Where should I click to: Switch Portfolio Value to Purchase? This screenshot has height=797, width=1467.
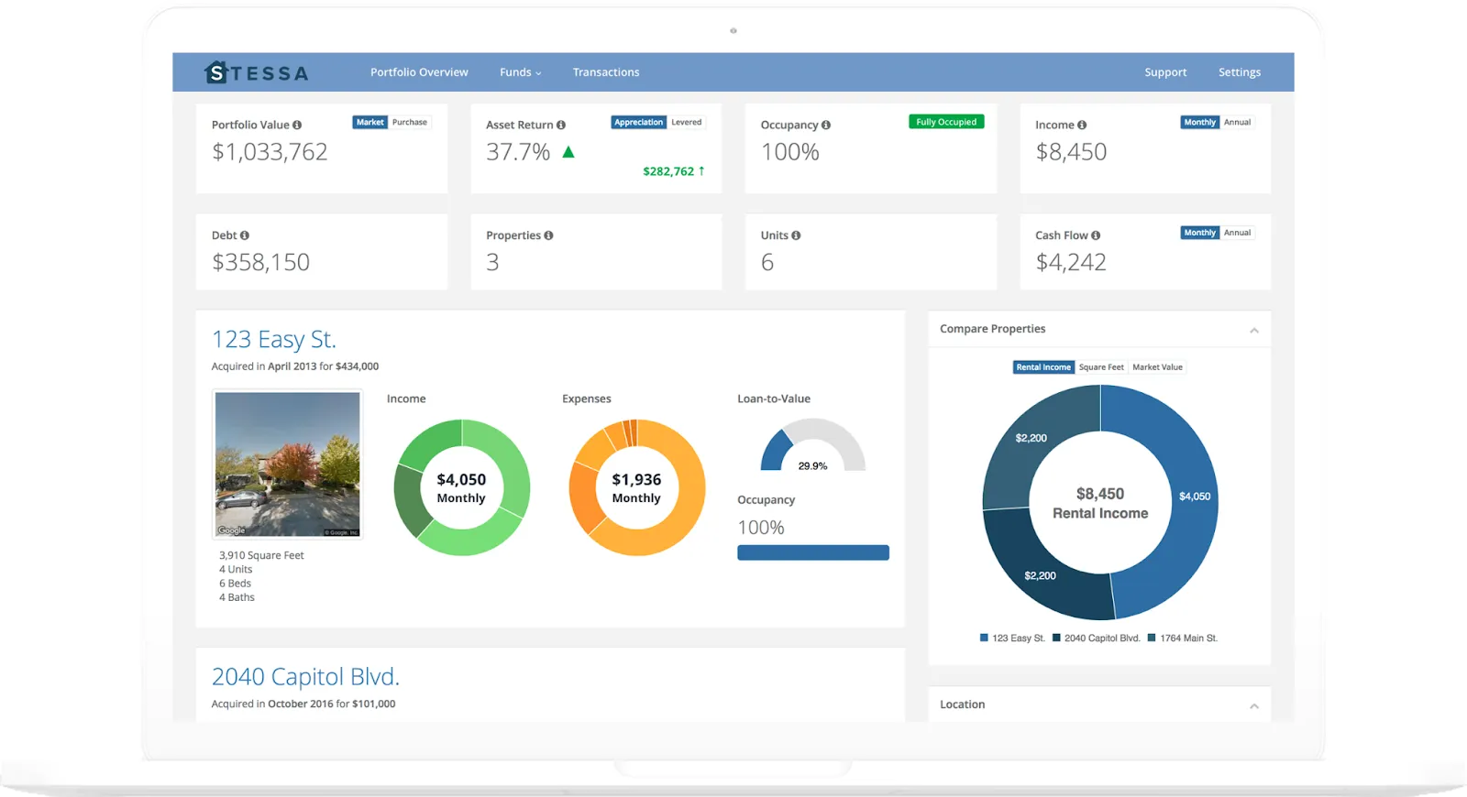tap(410, 122)
